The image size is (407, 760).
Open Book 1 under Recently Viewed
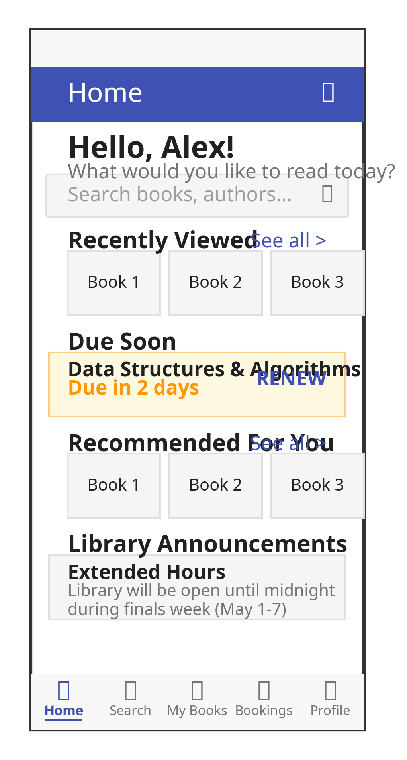[x=114, y=283]
